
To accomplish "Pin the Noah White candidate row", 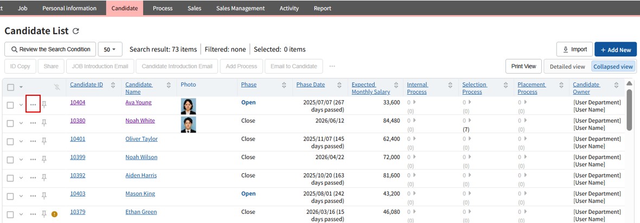I will click(44, 123).
